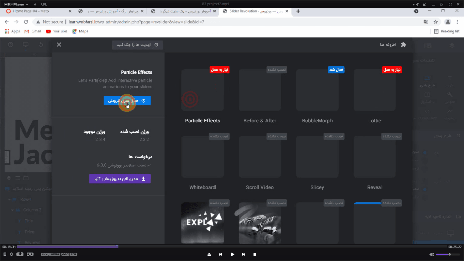Click the purple update now button
This screenshot has width=464, height=261.
pos(120,179)
